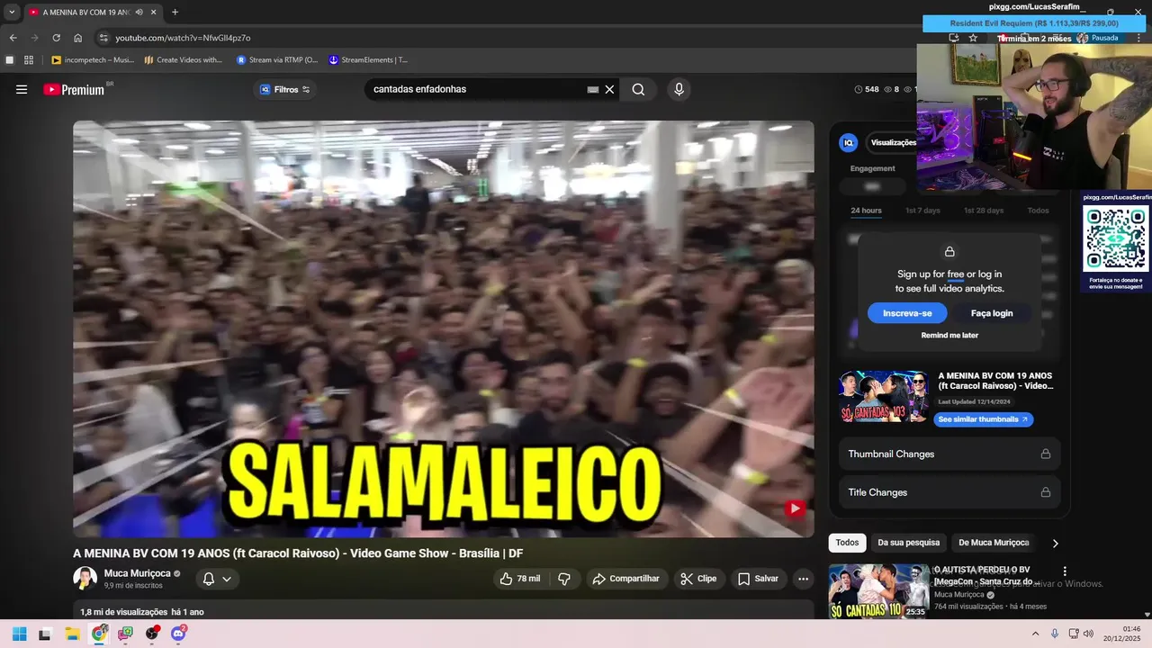This screenshot has height=648, width=1152.
Task: Click the Inscreva-se sign-up button
Action: pos(907,313)
